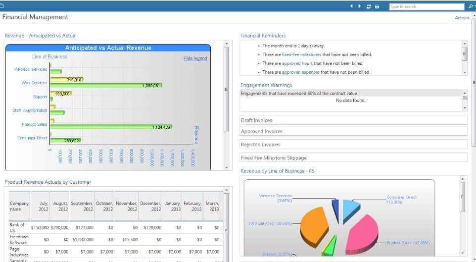Click the Hide legend link
Screen dimensions: 476x262
195,58
